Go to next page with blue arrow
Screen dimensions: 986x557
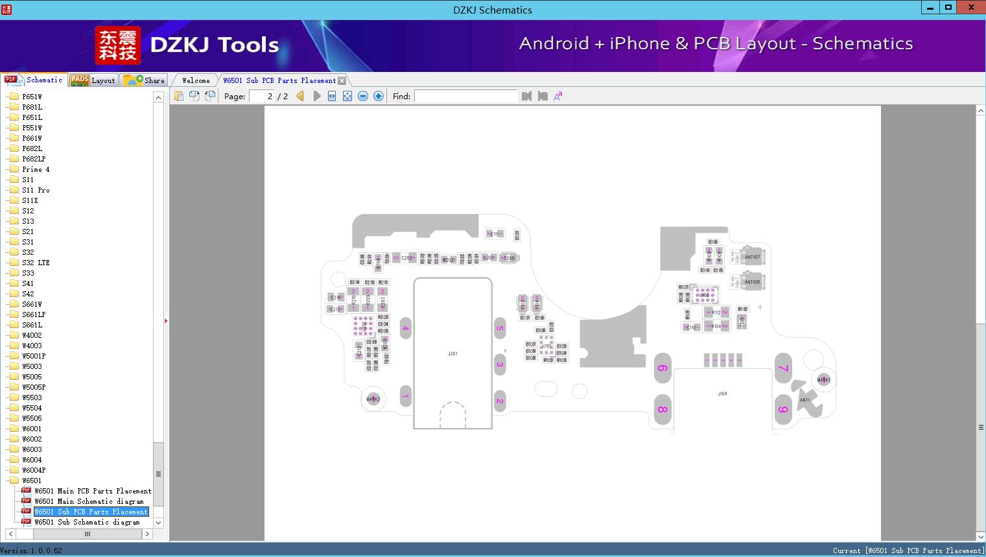316,95
